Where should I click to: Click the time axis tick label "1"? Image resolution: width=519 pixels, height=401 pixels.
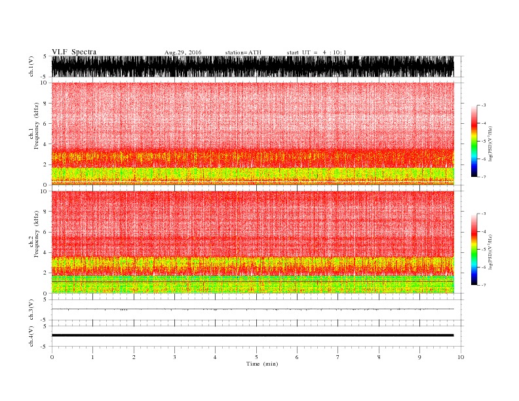coord(92,357)
